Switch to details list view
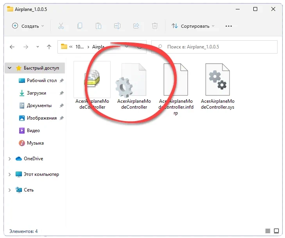 (x=268, y=231)
